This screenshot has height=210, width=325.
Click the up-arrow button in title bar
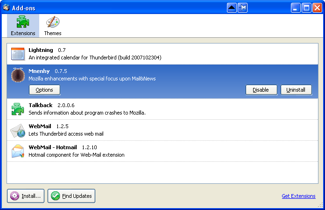click(x=232, y=7)
